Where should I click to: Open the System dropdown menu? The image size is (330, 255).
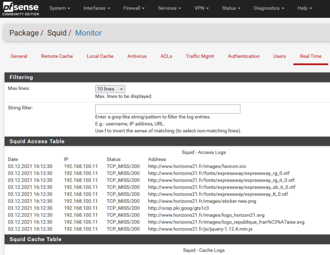(59, 8)
